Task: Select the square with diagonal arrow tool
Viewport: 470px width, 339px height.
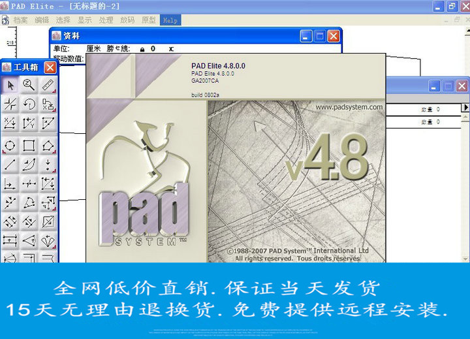Action: [48, 221]
